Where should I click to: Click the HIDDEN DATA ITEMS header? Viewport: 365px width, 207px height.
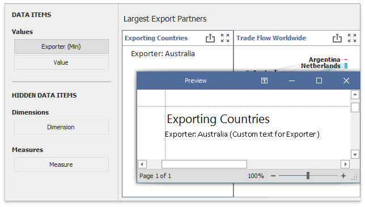tap(44, 95)
